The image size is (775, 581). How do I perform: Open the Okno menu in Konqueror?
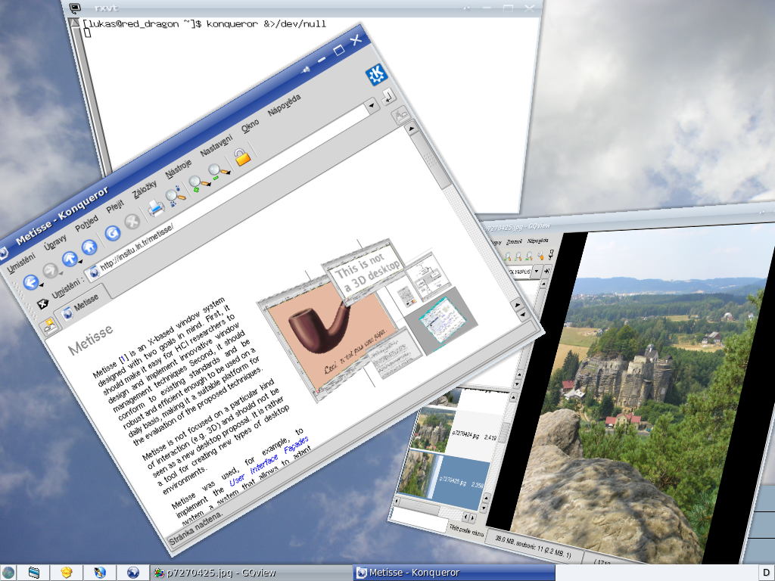pos(250,126)
